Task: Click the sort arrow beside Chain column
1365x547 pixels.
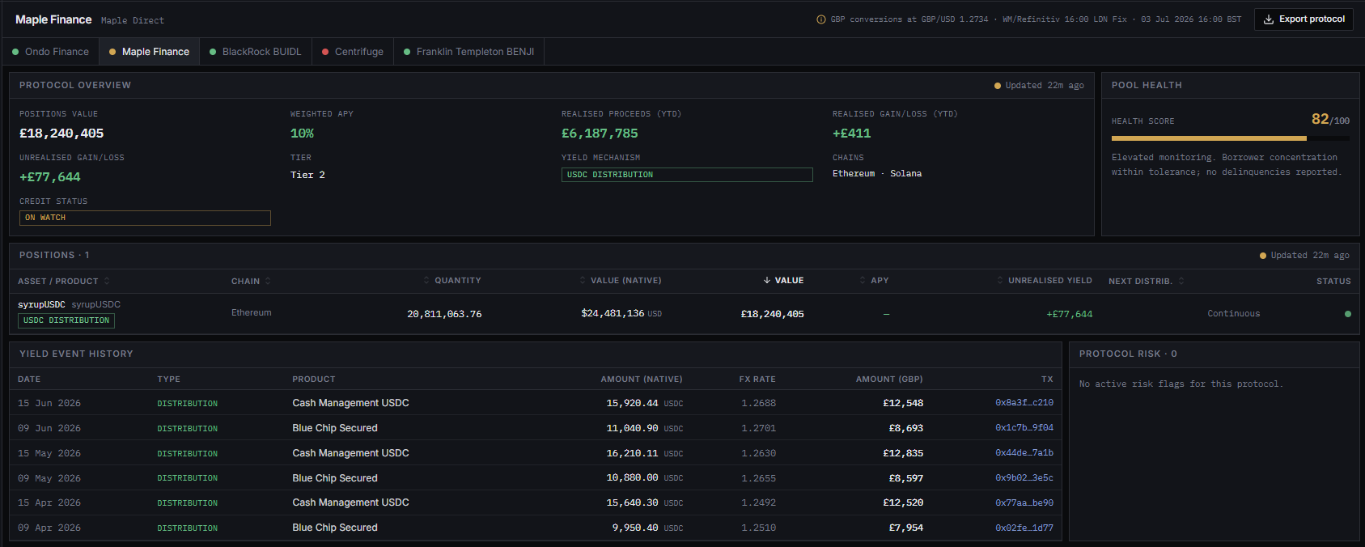Action: click(x=268, y=281)
